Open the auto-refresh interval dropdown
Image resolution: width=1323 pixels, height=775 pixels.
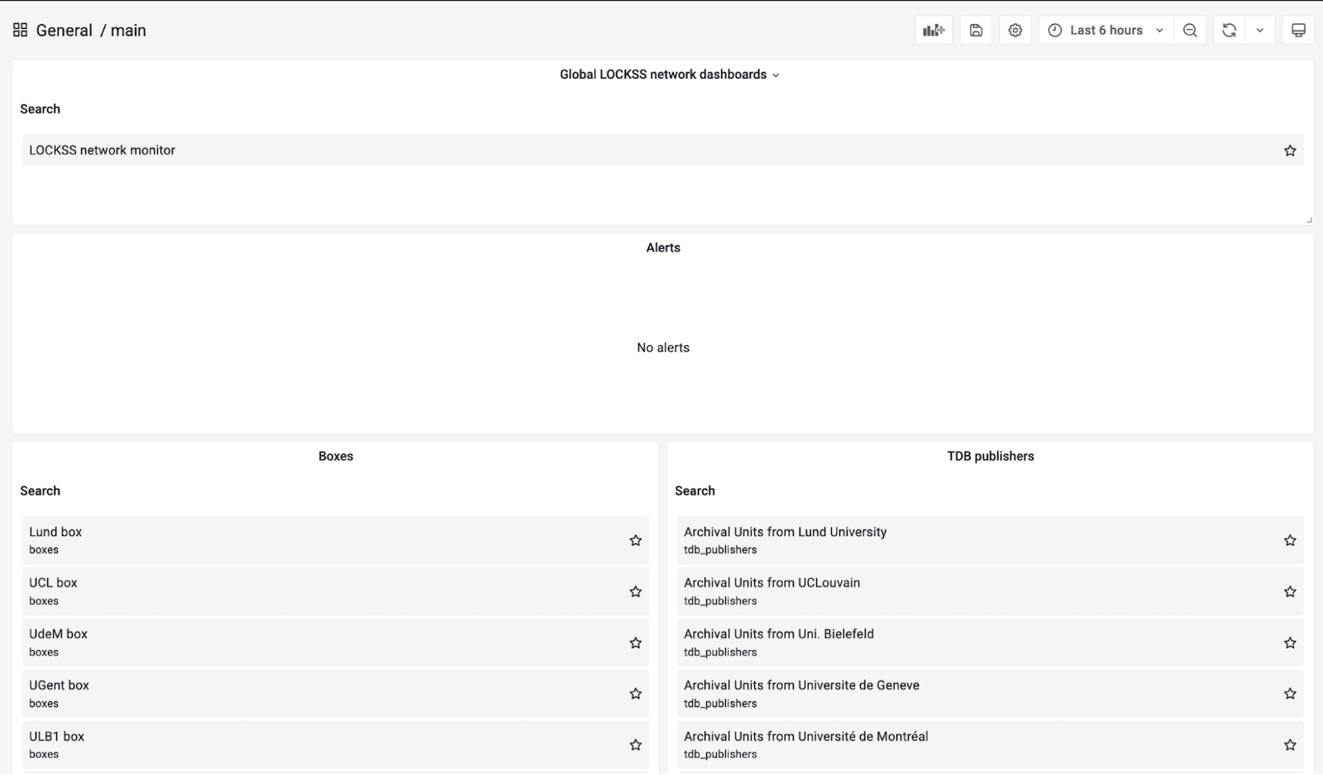tap(1259, 30)
